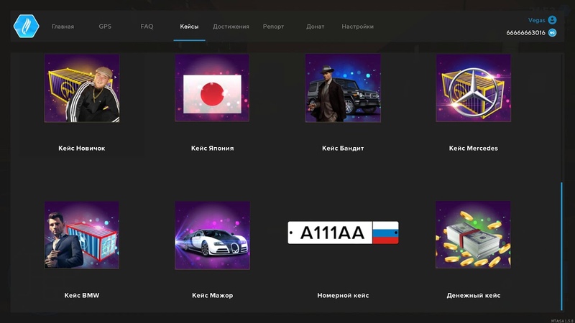The height and width of the screenshot is (323, 575).
Task: Switch to the FAQ tab
Action: [147, 27]
